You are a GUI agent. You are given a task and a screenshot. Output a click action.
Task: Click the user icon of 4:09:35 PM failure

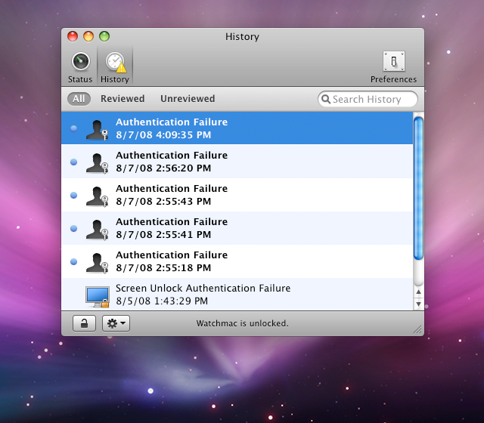point(96,129)
